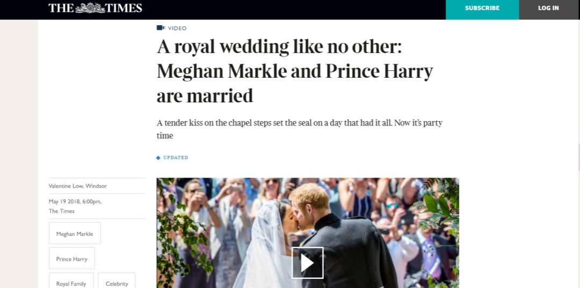Click the page's vertical scrollbar thumb
The width and height of the screenshot is (580, 288).
[578, 157]
